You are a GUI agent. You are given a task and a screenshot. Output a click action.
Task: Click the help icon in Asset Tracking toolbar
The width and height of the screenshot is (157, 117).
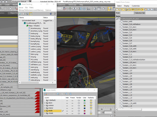(55, 14)
